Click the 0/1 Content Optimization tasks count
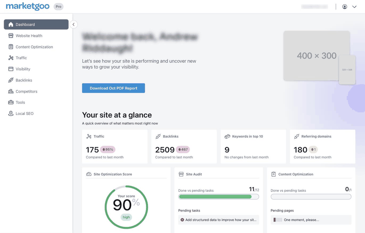This screenshot has width=365, height=233. click(348, 189)
